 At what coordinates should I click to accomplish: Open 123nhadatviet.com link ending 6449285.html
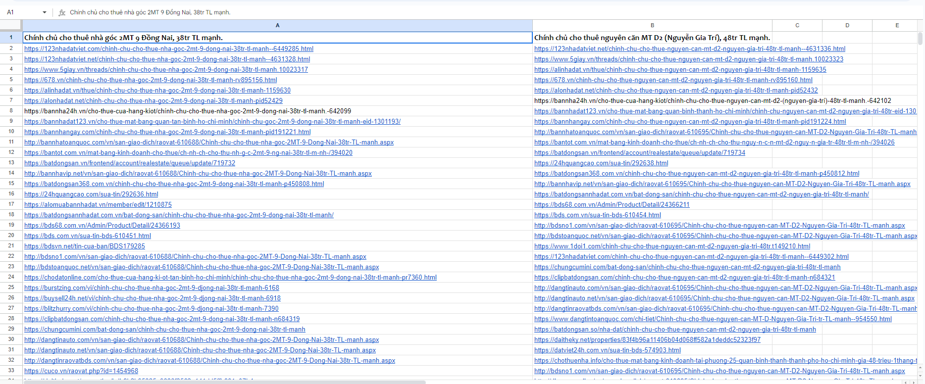(169, 48)
